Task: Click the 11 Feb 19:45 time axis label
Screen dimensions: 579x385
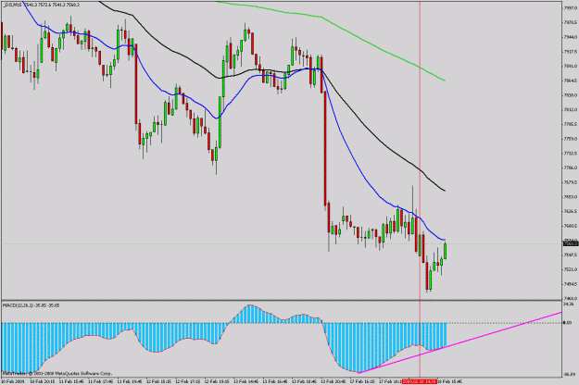Action: pos(130,381)
